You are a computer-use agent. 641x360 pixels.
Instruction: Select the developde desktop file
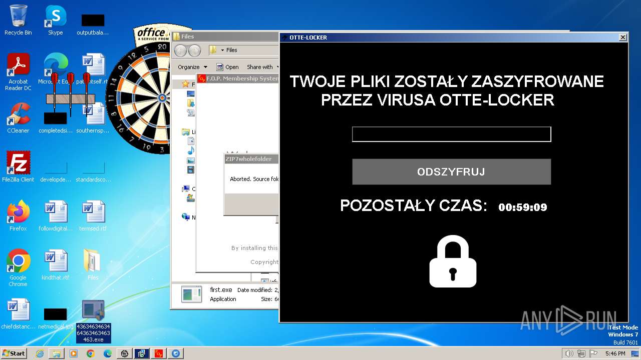click(x=55, y=172)
